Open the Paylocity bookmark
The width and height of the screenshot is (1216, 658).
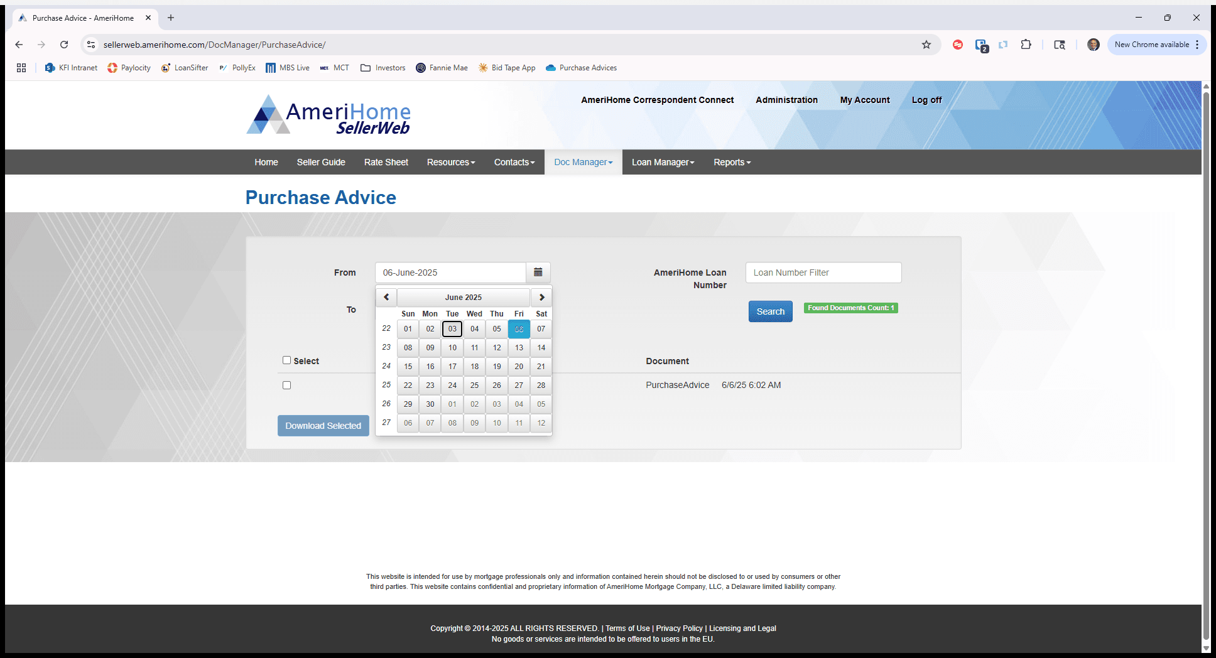[x=129, y=68]
